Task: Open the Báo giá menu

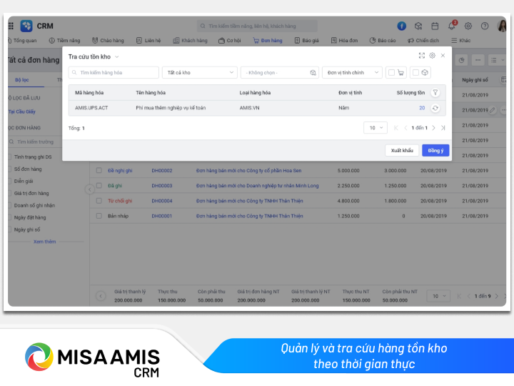Action: click(x=306, y=40)
